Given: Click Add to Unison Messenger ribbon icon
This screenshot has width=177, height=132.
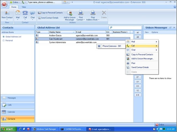Looking at the screenshot, I should [69, 13].
